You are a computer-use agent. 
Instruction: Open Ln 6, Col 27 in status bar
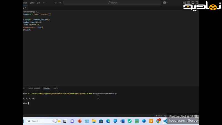coord(158,116)
